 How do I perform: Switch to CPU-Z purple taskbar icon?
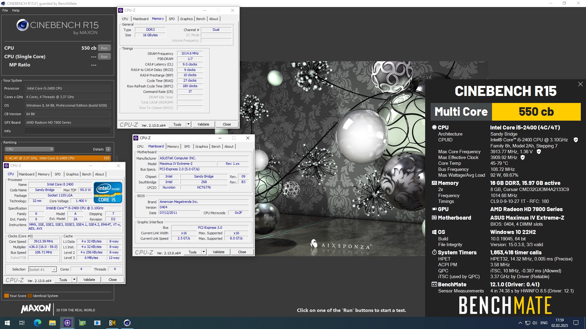coord(67,323)
